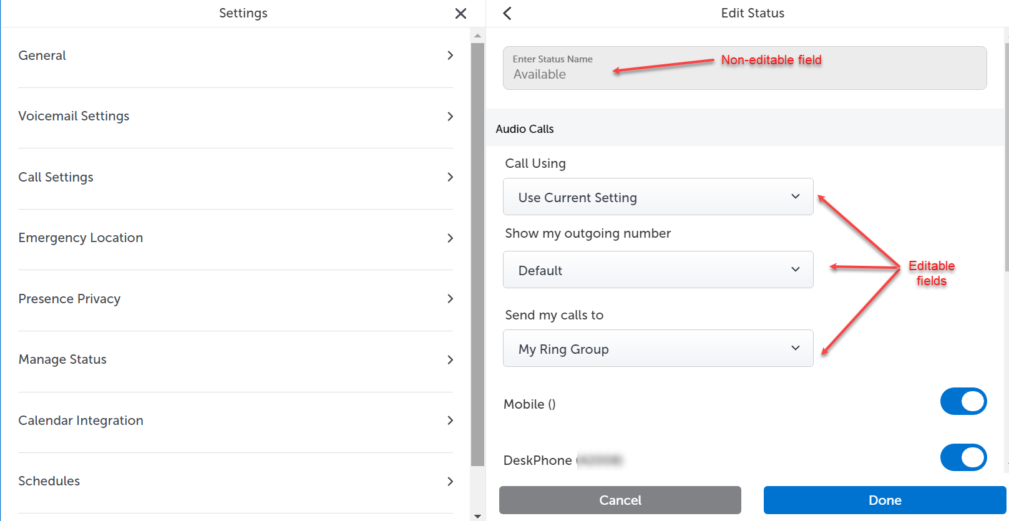1009x521 pixels.
Task: Open the Send my calls to dropdown
Action: click(x=658, y=348)
